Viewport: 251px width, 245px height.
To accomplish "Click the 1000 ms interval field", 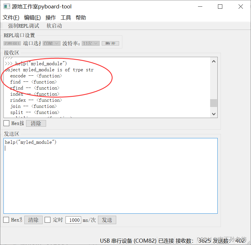I will pyautogui.click(x=73, y=220).
